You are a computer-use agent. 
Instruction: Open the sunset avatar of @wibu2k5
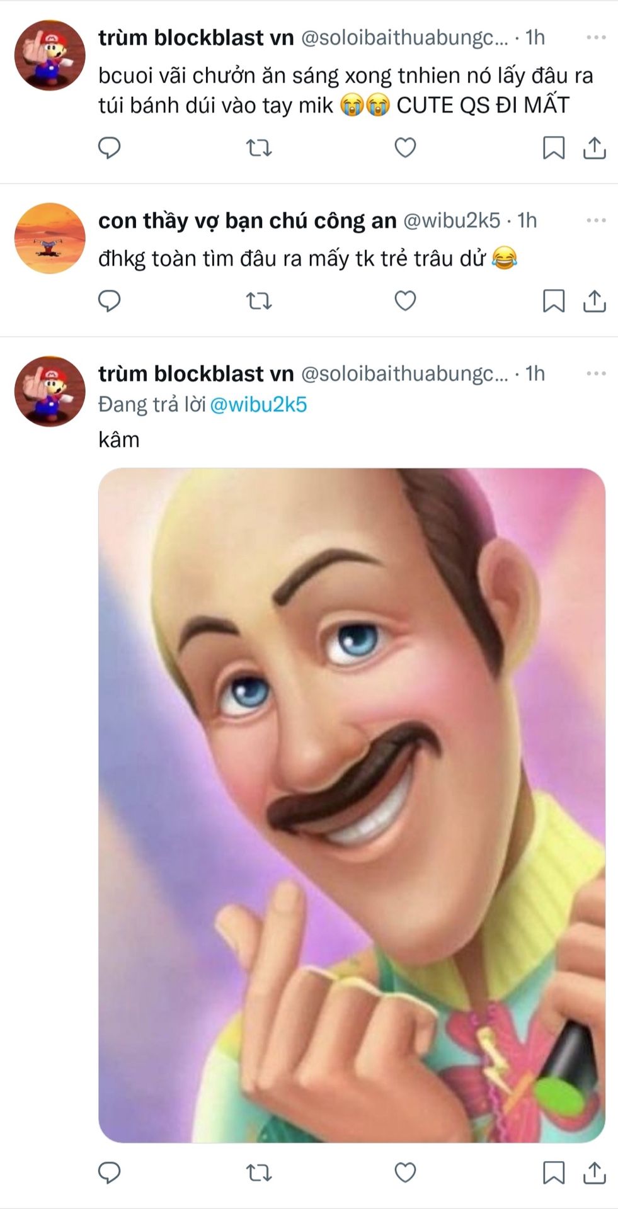(50, 238)
